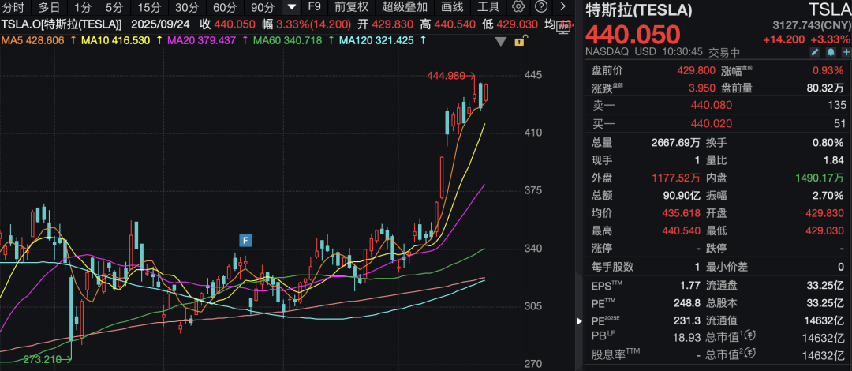The height and width of the screenshot is (371, 852).
Task: Open the help question mark icon
Action: click(x=540, y=6)
